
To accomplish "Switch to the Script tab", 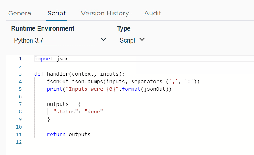I will 56,13.
